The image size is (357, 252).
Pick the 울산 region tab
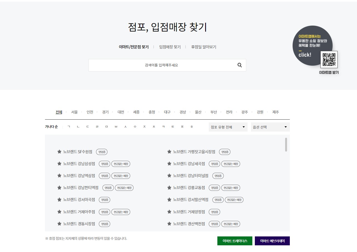pos(198,112)
